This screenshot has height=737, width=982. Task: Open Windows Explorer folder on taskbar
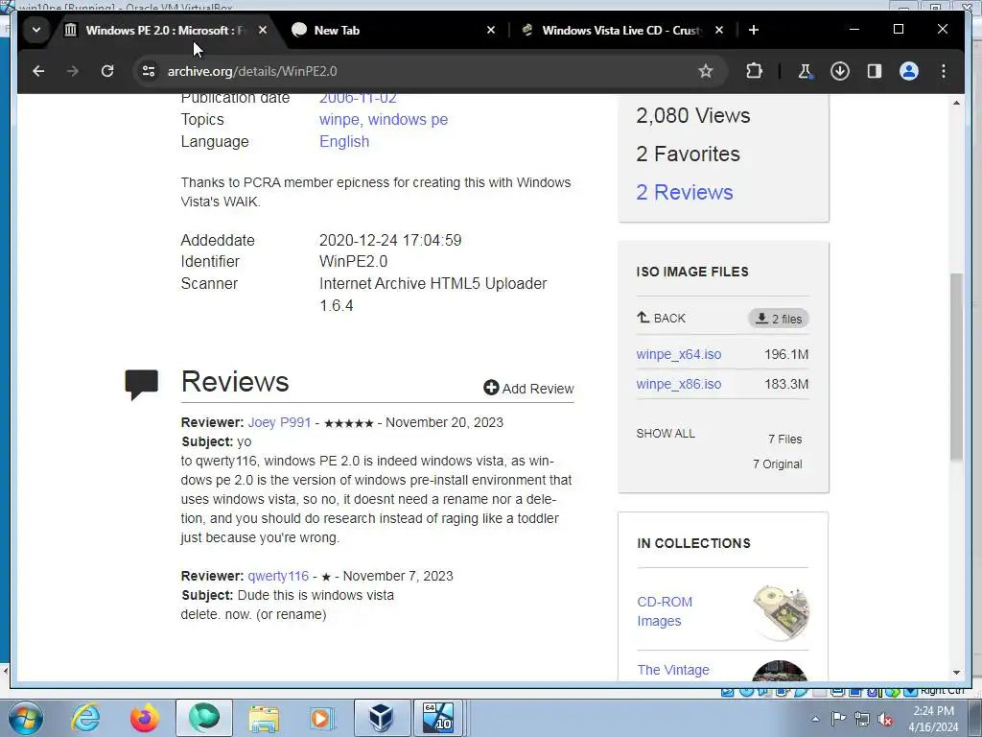pyautogui.click(x=264, y=718)
